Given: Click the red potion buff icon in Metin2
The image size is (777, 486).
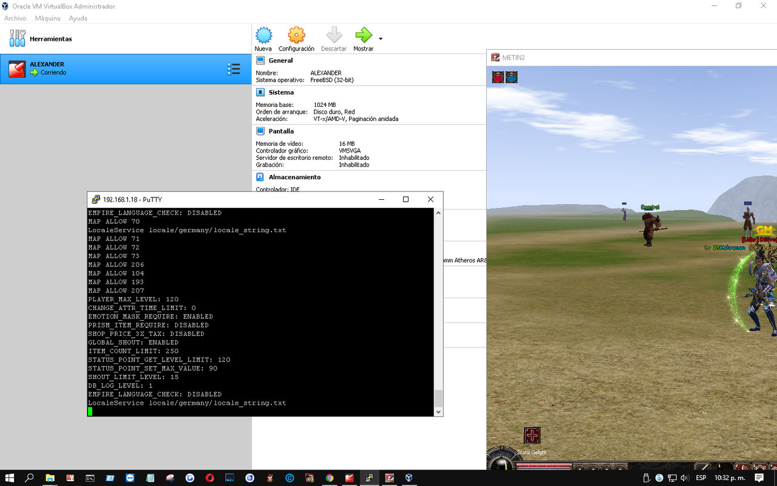Looking at the screenshot, I should [498, 77].
